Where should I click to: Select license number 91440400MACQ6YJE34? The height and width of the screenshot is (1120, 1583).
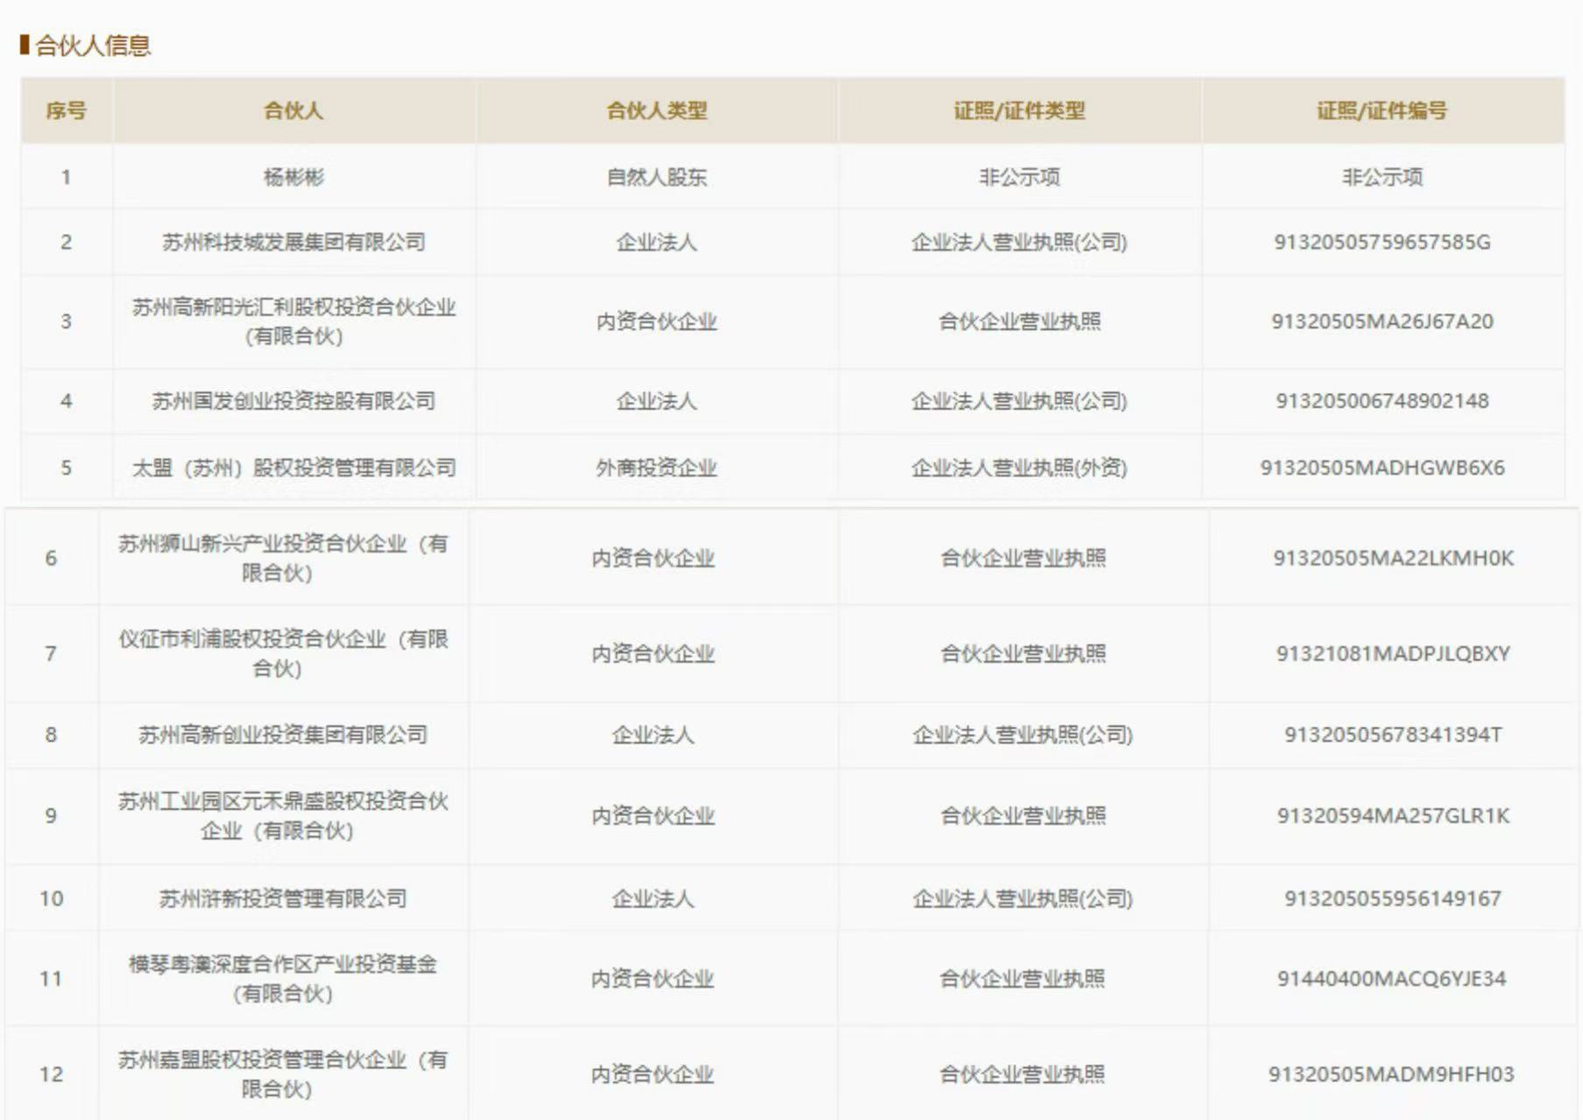click(x=1391, y=978)
